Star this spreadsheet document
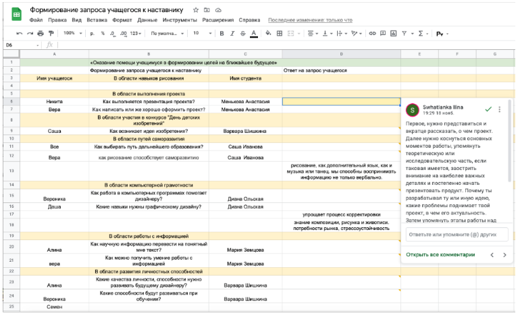 (196, 11)
